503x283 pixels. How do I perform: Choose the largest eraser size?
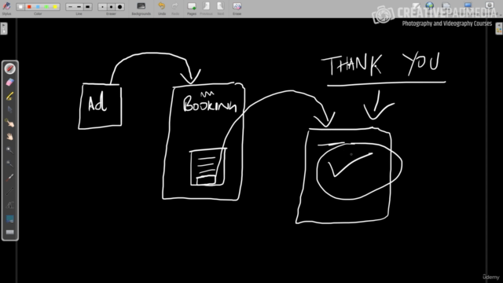pyautogui.click(x=120, y=7)
